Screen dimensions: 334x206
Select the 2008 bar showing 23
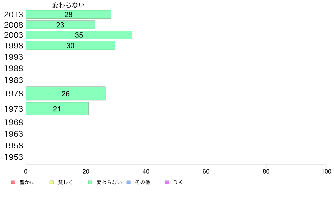pos(60,25)
